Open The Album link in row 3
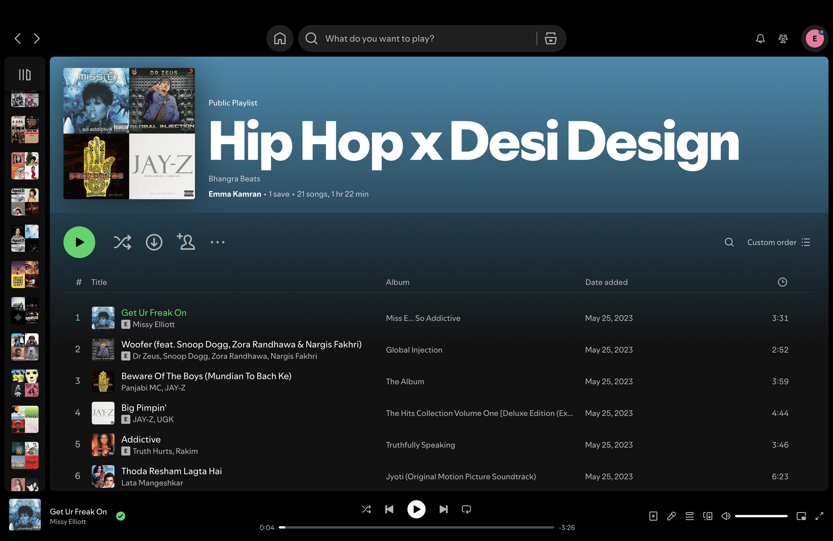 click(405, 381)
